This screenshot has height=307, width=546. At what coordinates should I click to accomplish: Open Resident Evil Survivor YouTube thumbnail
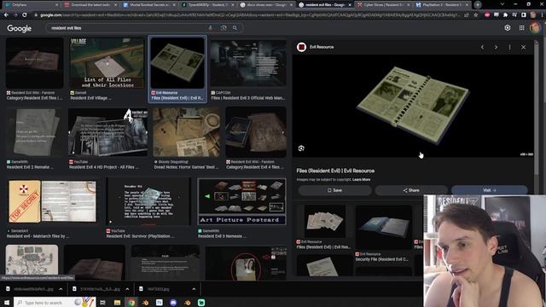point(148,201)
